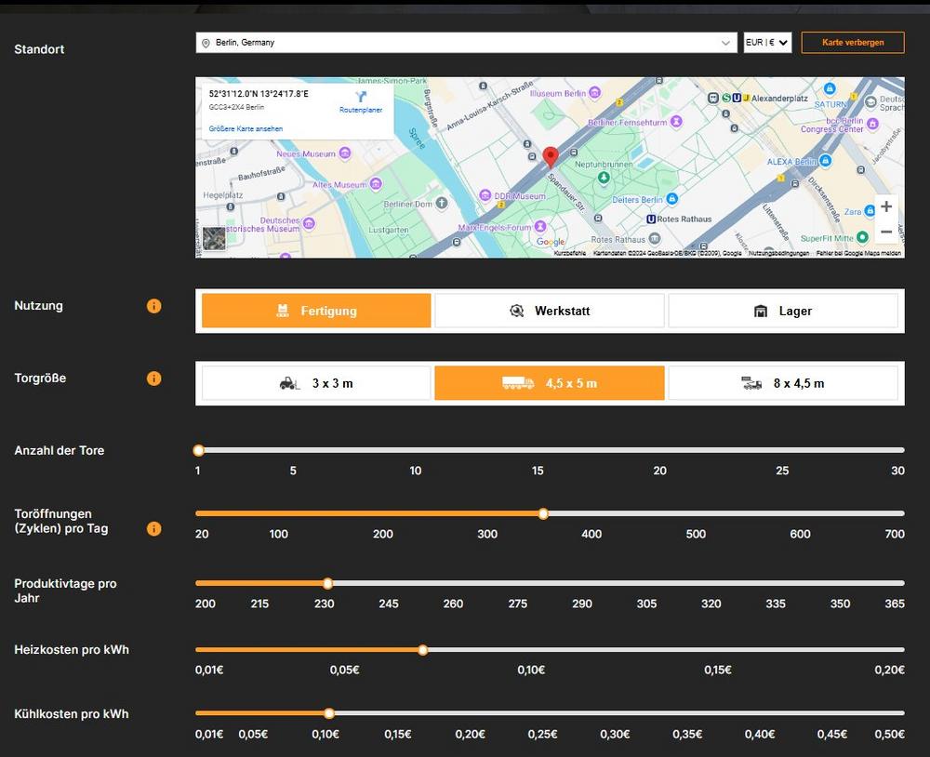Open info icon next to Torgröße
This screenshot has height=757, width=930.
pyautogui.click(x=154, y=378)
